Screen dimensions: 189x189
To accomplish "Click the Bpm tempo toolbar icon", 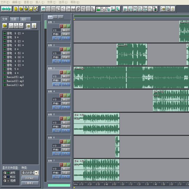I will click(145, 9).
